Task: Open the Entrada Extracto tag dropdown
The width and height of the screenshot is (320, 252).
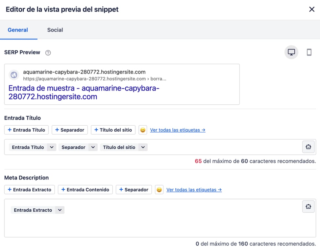Action: [x=59, y=210]
